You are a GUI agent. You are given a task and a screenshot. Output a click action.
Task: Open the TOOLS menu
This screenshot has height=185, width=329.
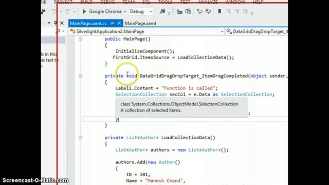166,2
